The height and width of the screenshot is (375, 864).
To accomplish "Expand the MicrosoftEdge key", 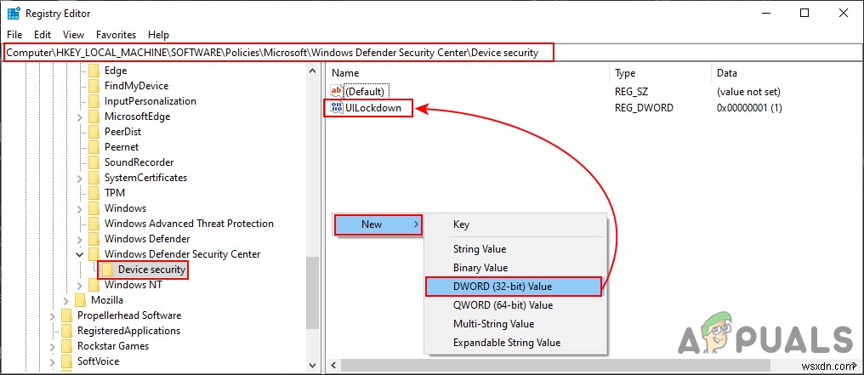I will (80, 116).
